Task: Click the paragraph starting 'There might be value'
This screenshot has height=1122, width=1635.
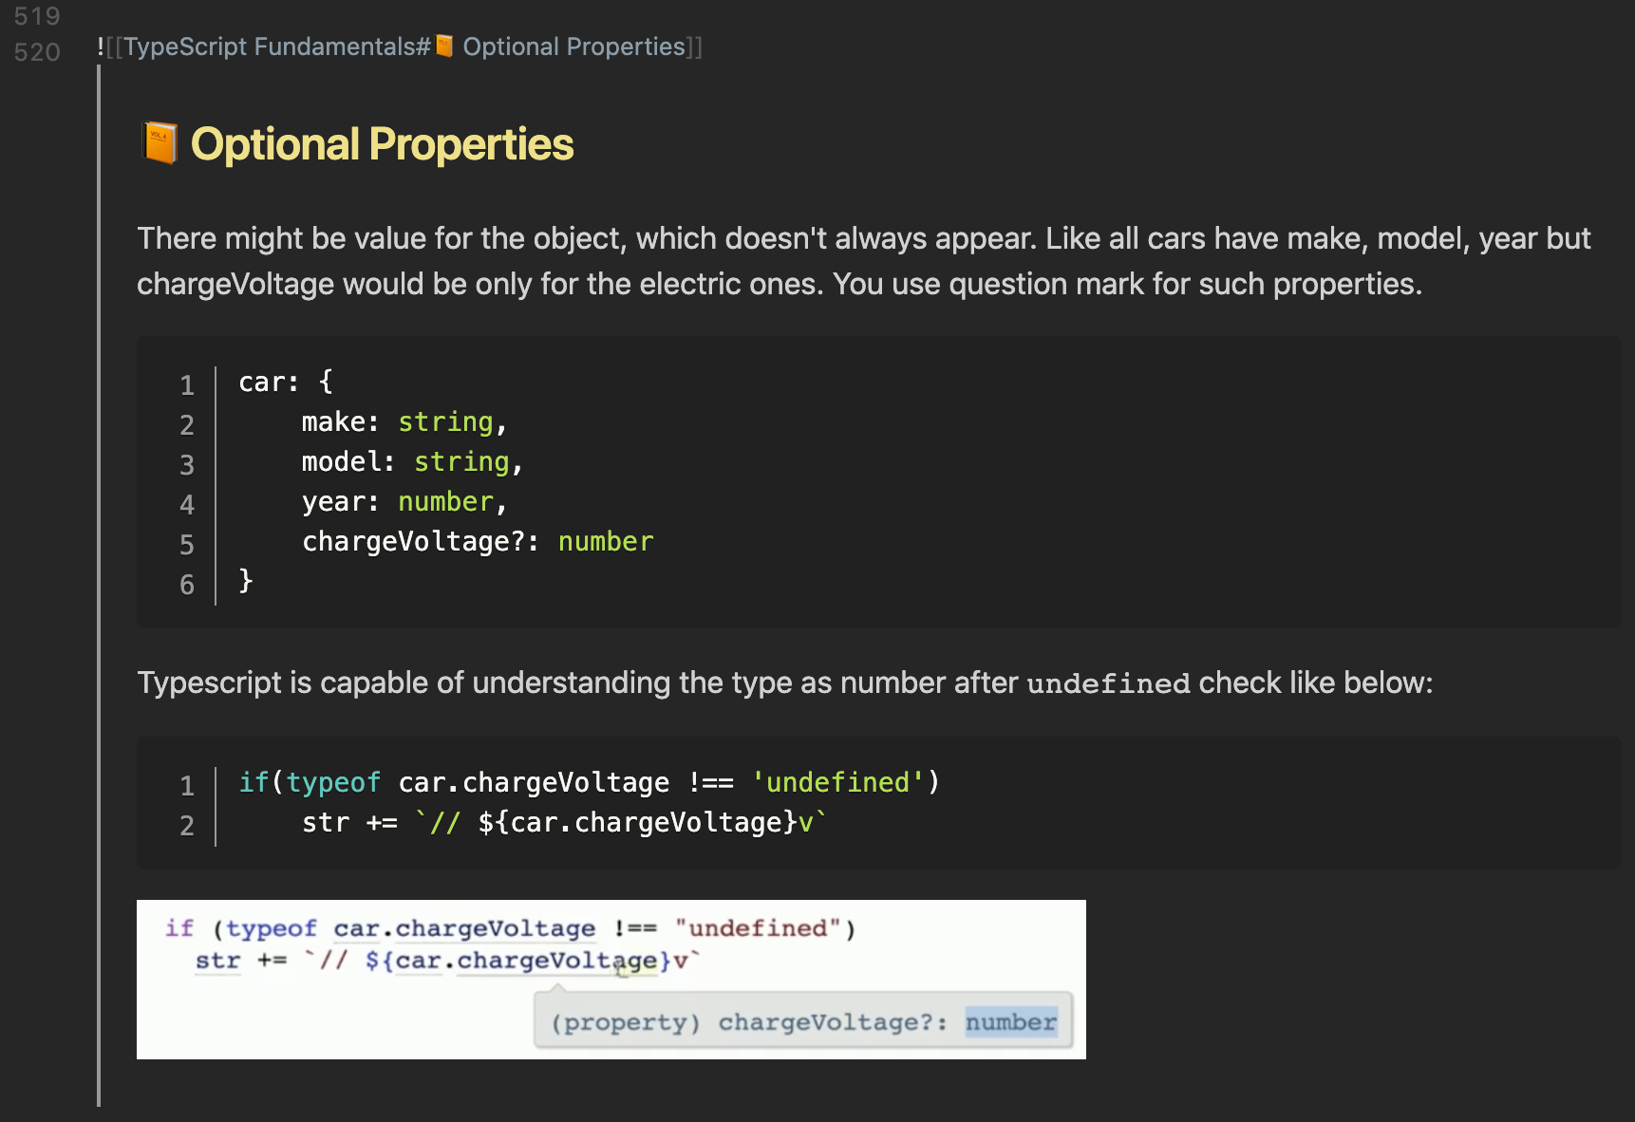Action: pos(863,261)
